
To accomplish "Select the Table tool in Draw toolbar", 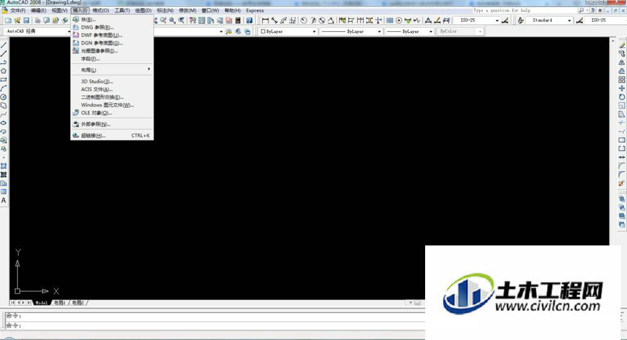I will coord(4,192).
